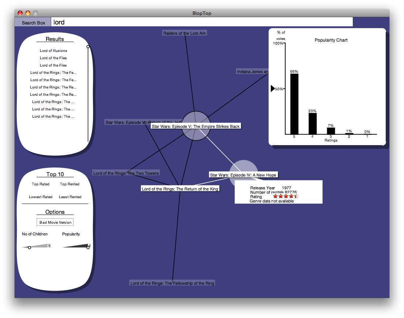
Task: Click the Popularity Chart title
Action: point(331,40)
